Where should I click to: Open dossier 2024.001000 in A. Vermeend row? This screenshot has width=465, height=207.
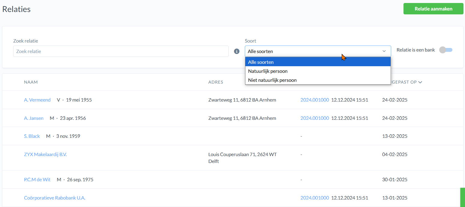(315, 100)
